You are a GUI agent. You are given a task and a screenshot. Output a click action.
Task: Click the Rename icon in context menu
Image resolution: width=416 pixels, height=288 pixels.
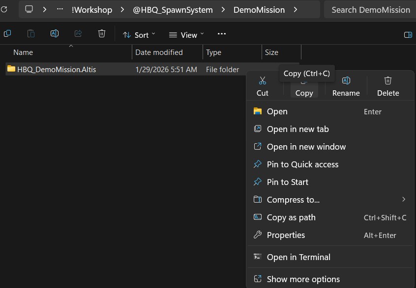(346, 80)
